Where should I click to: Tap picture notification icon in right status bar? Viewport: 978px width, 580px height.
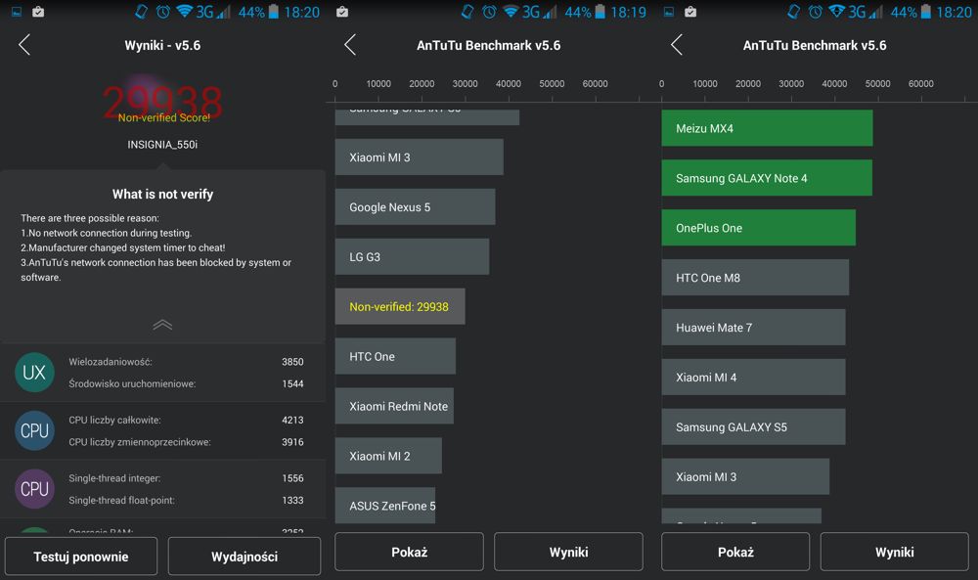point(669,11)
